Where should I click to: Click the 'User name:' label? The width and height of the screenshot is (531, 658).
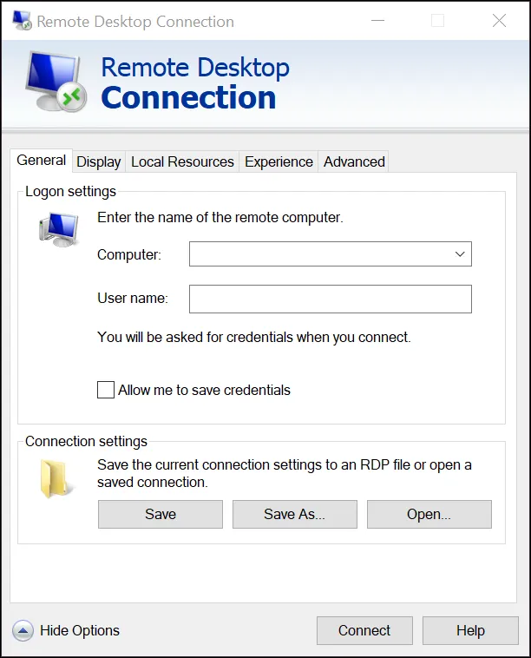[133, 298]
